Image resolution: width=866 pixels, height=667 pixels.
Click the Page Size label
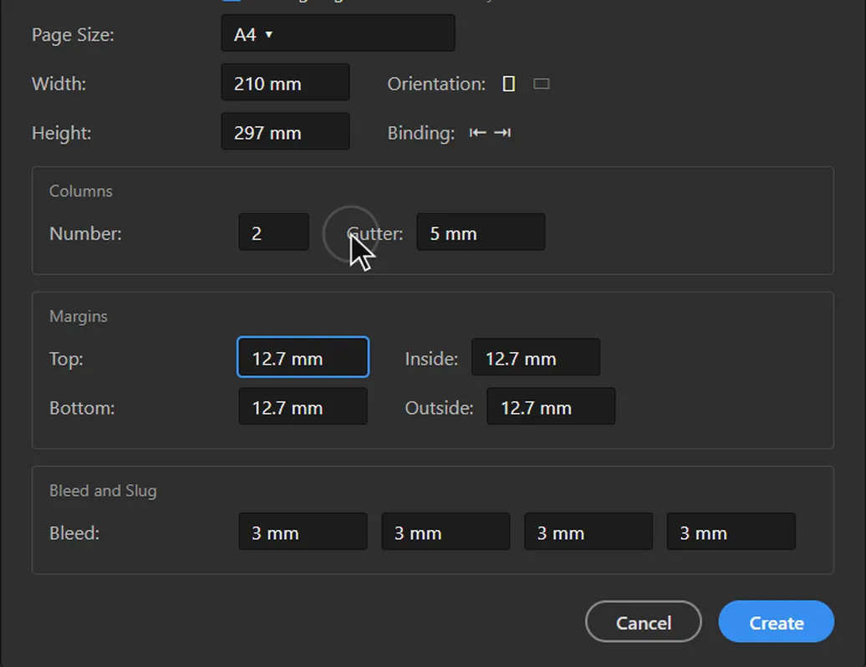pyautogui.click(x=73, y=35)
